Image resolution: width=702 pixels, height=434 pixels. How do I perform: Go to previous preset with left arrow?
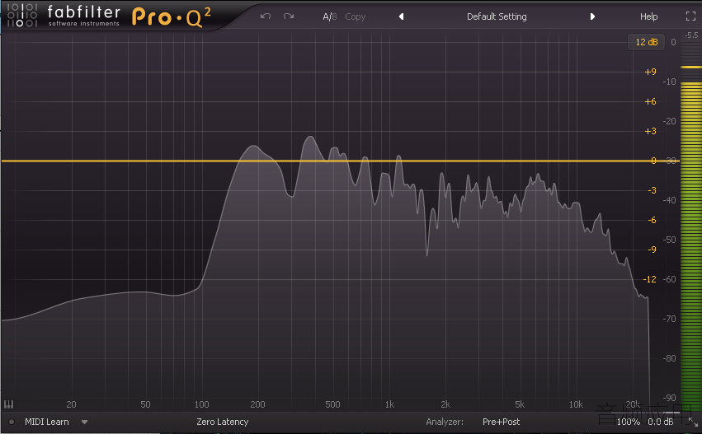(402, 16)
